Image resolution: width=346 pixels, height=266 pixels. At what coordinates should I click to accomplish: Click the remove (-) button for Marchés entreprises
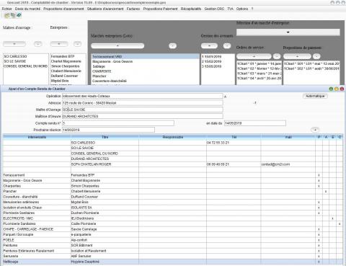172,45
